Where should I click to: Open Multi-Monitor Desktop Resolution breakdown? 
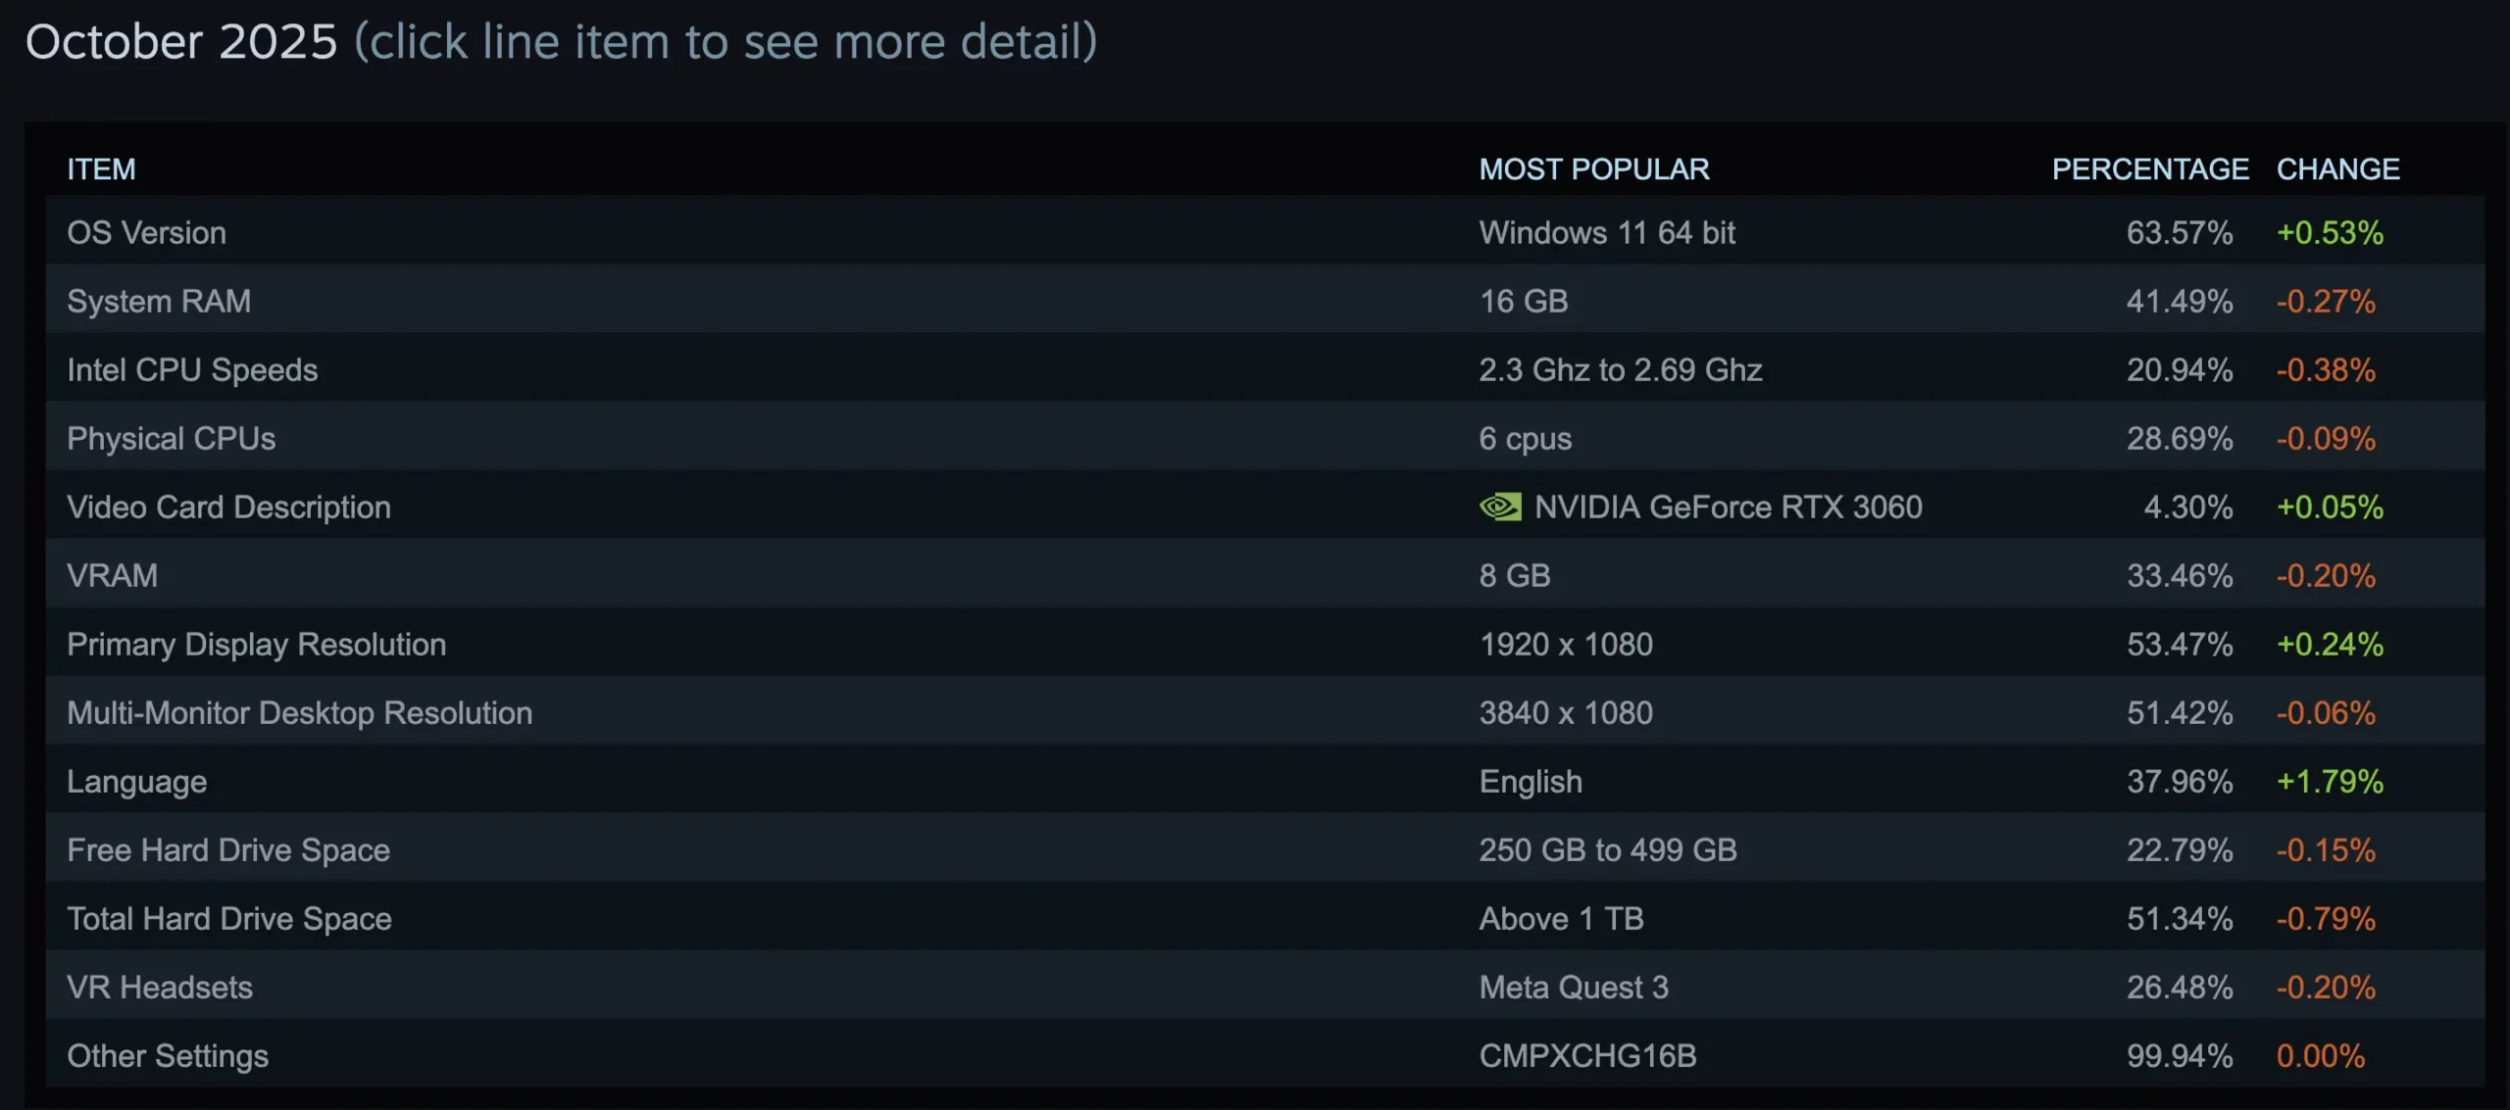[x=299, y=712]
